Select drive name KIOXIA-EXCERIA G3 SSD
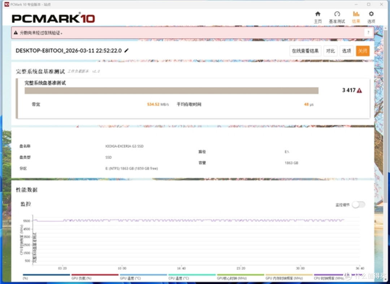The image size is (390, 284). pyautogui.click(x=124, y=146)
